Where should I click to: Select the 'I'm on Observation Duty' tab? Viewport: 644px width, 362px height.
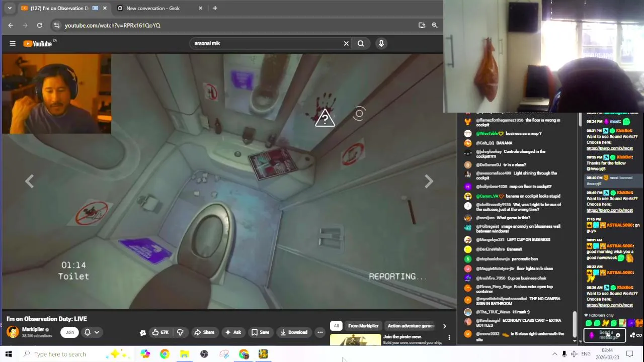tap(59, 8)
